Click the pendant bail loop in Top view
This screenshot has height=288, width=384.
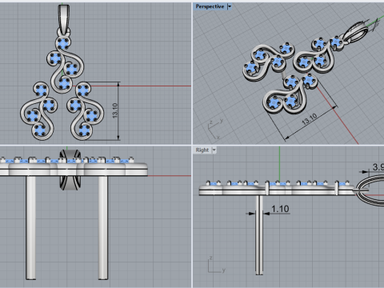[64, 18]
